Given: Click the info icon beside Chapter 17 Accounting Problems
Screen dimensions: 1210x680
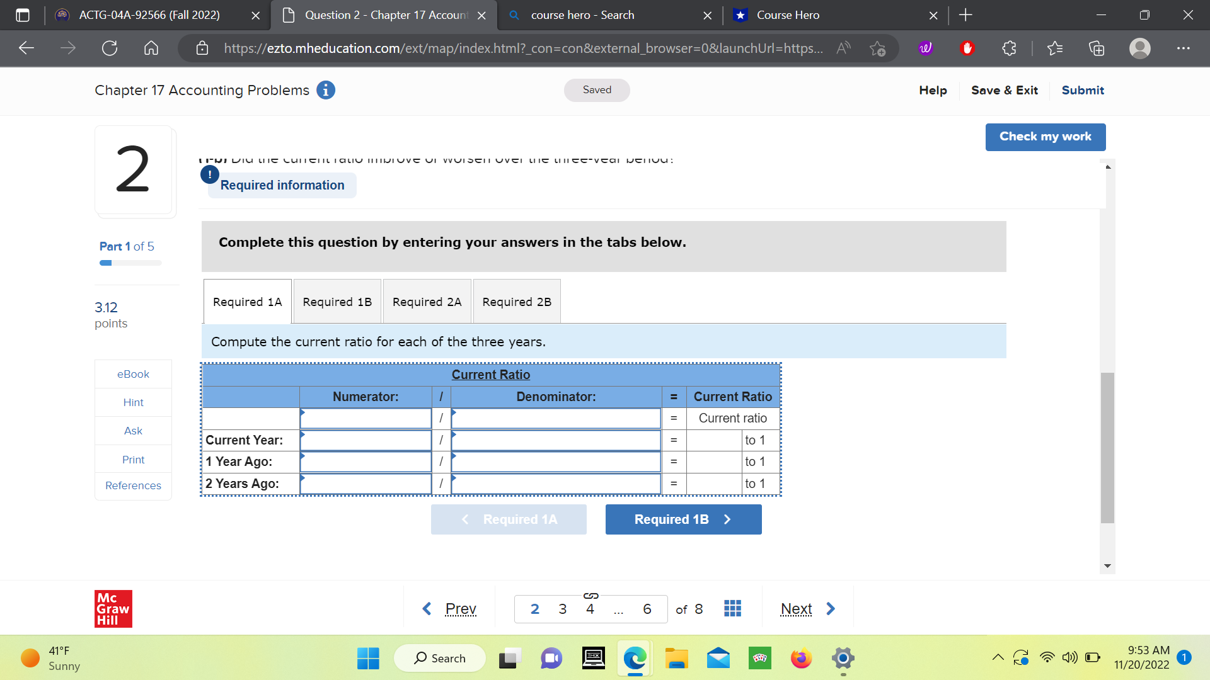Looking at the screenshot, I should point(325,90).
